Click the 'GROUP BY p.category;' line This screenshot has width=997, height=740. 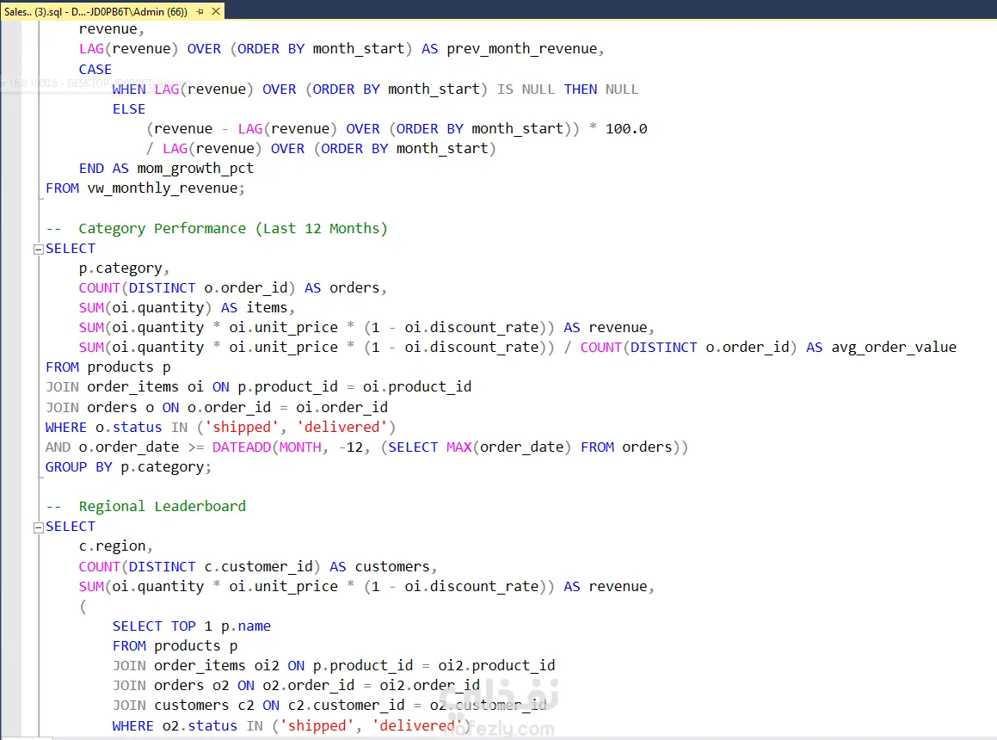128,467
